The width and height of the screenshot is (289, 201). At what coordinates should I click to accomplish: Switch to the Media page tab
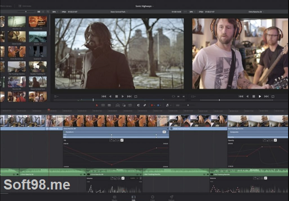click(115, 198)
